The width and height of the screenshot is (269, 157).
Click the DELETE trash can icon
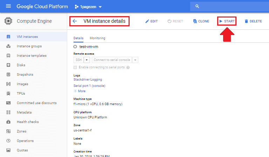pos(246,21)
